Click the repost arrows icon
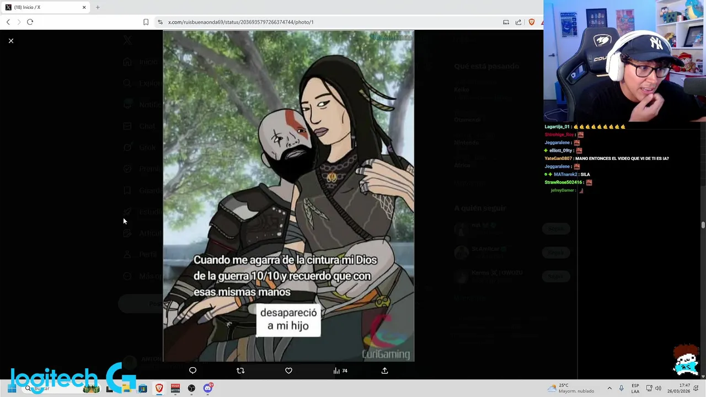The height and width of the screenshot is (397, 706). click(240, 371)
